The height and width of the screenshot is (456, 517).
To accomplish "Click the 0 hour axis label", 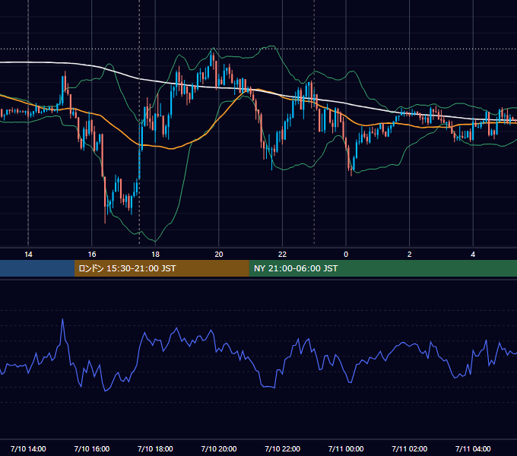I will pos(346,255).
